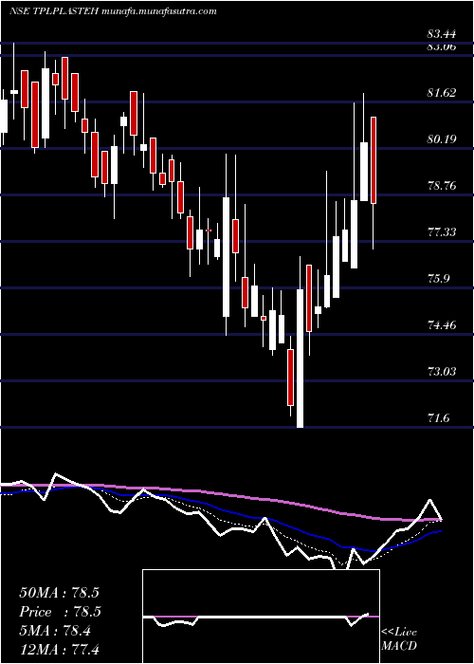Click the 73.03 price axis label
This screenshot has height=664, width=474.
coord(442,372)
